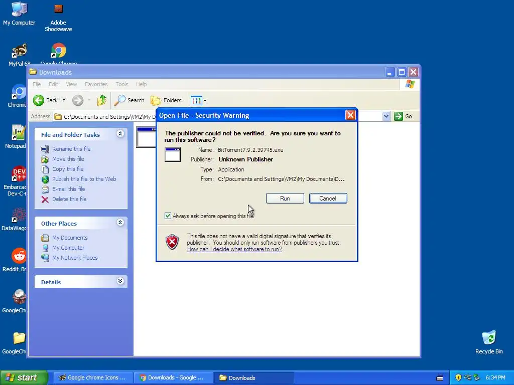Open 'How can I decide what software to run?' link
Image resolution: width=514 pixels, height=385 pixels.
click(234, 249)
